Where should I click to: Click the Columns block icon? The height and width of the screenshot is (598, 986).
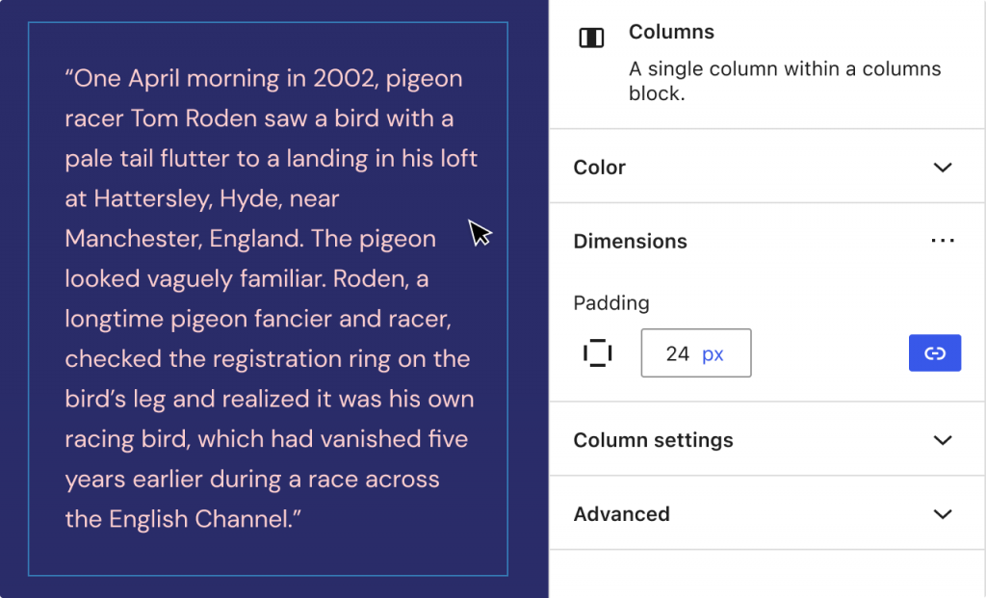[x=591, y=38]
